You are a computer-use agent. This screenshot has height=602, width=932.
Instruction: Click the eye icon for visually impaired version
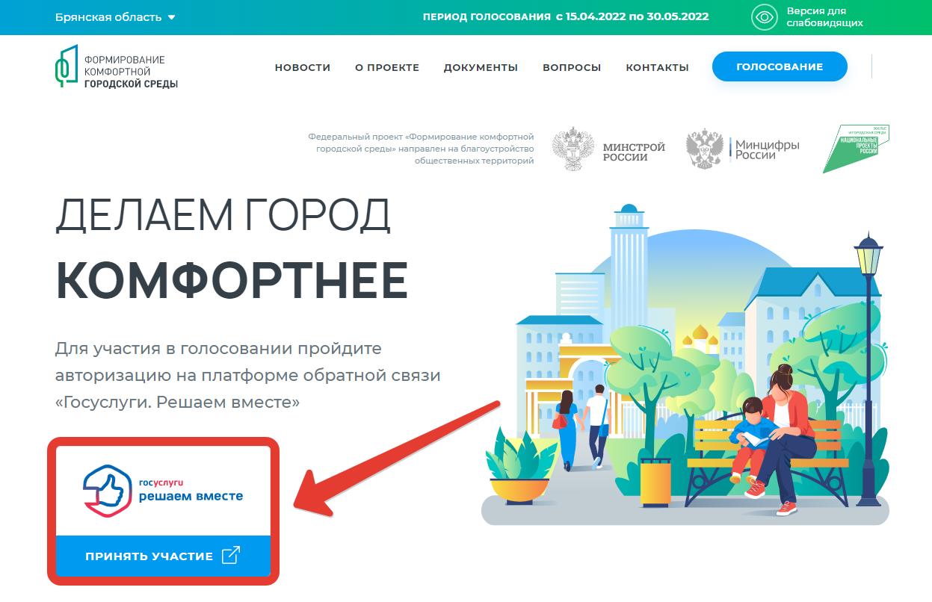point(764,17)
